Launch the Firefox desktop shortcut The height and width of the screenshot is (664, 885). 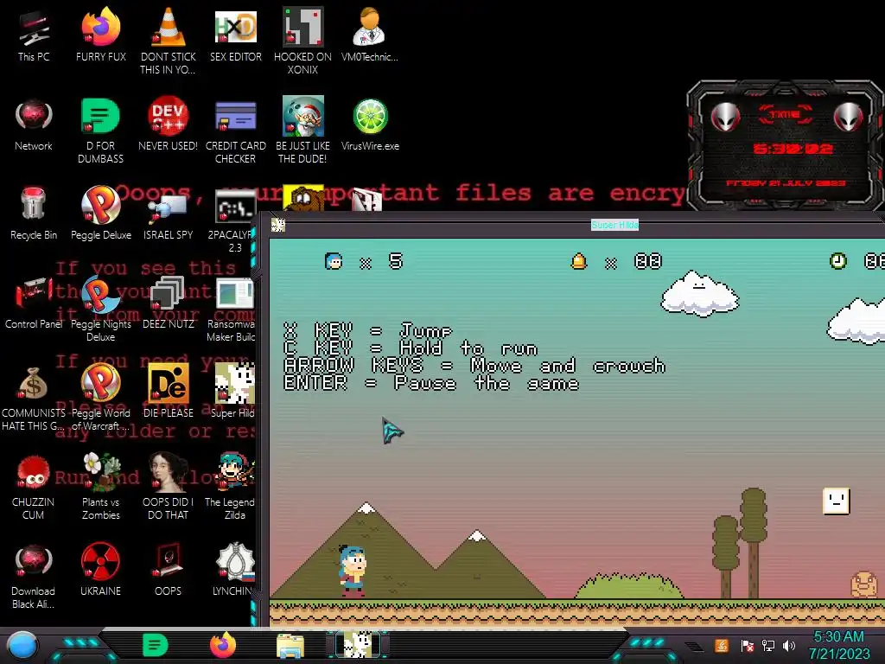100,35
